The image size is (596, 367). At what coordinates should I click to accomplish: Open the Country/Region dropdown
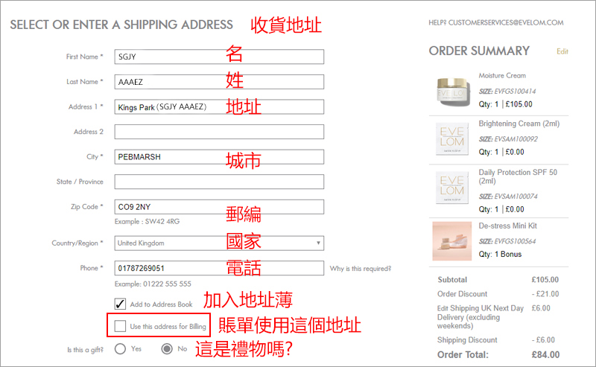point(219,243)
